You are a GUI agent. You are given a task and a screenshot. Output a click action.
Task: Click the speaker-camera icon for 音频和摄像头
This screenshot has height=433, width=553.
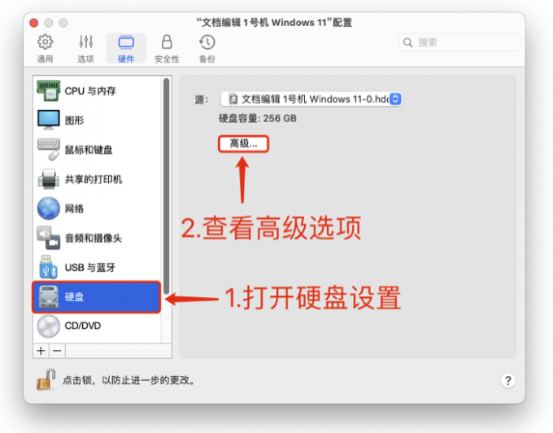49,238
